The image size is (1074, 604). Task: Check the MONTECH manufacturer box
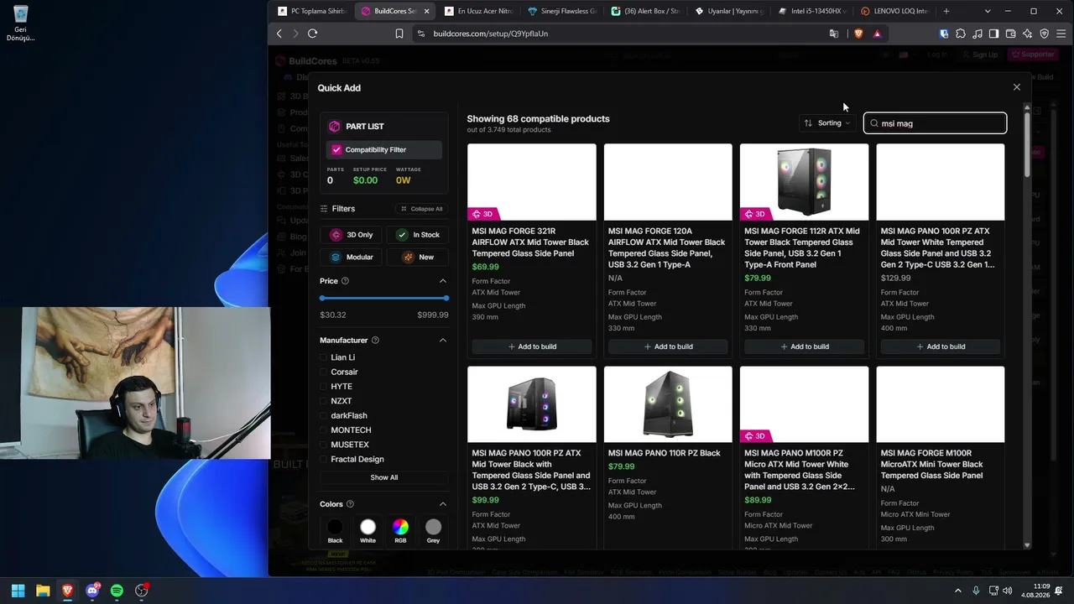click(323, 430)
